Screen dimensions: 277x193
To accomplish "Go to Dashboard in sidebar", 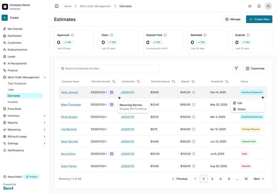I will [x=14, y=36].
